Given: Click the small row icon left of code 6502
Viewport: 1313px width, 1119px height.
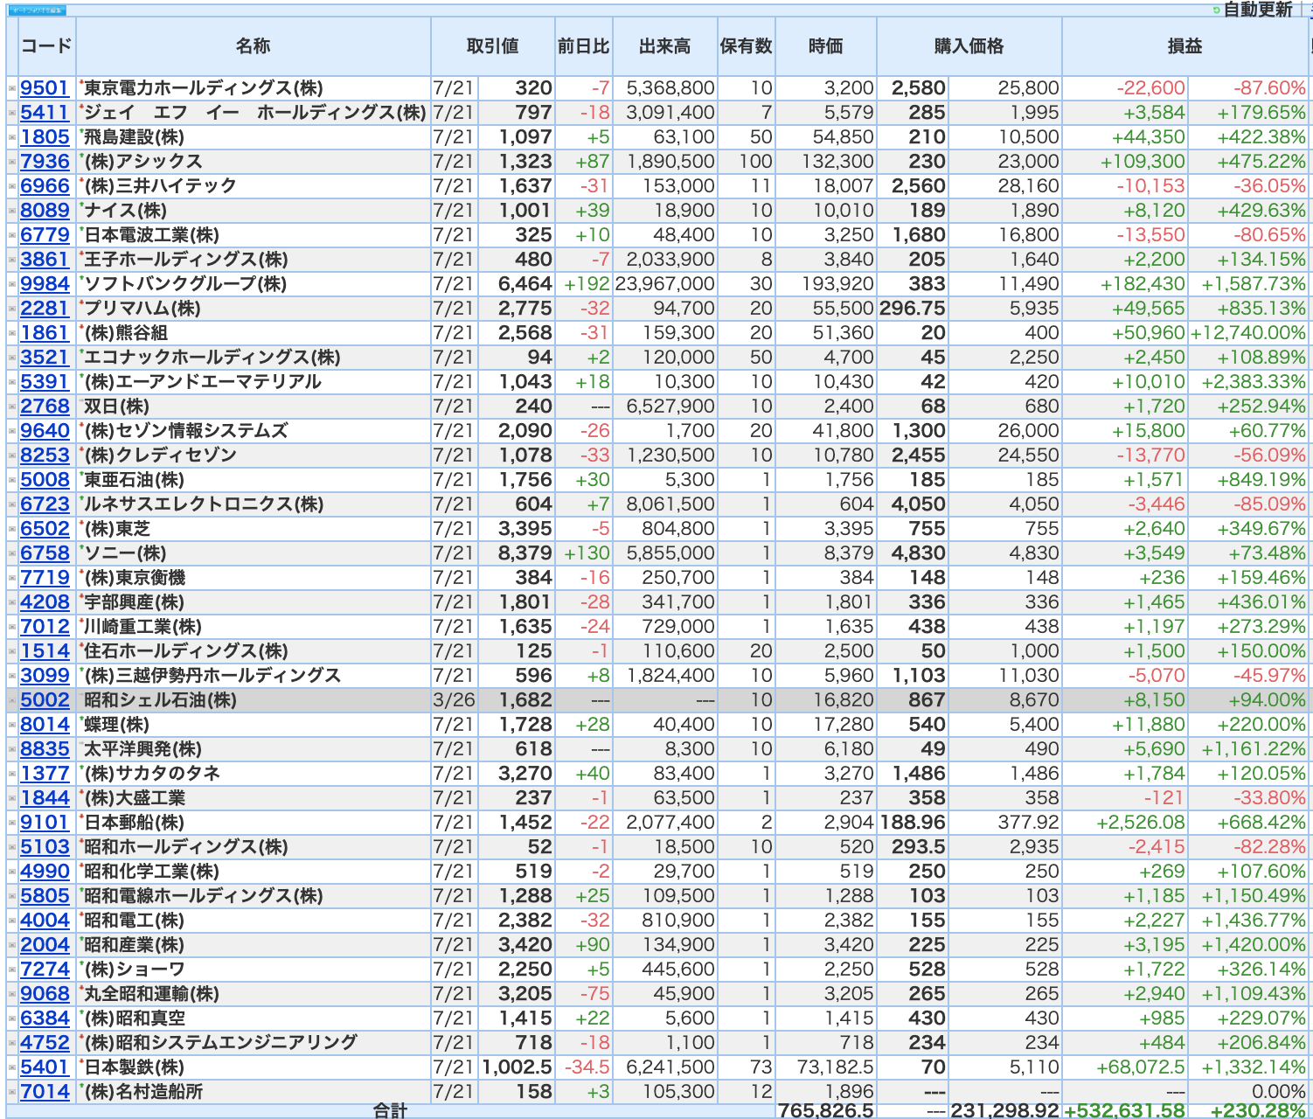Looking at the screenshot, I should [x=12, y=529].
